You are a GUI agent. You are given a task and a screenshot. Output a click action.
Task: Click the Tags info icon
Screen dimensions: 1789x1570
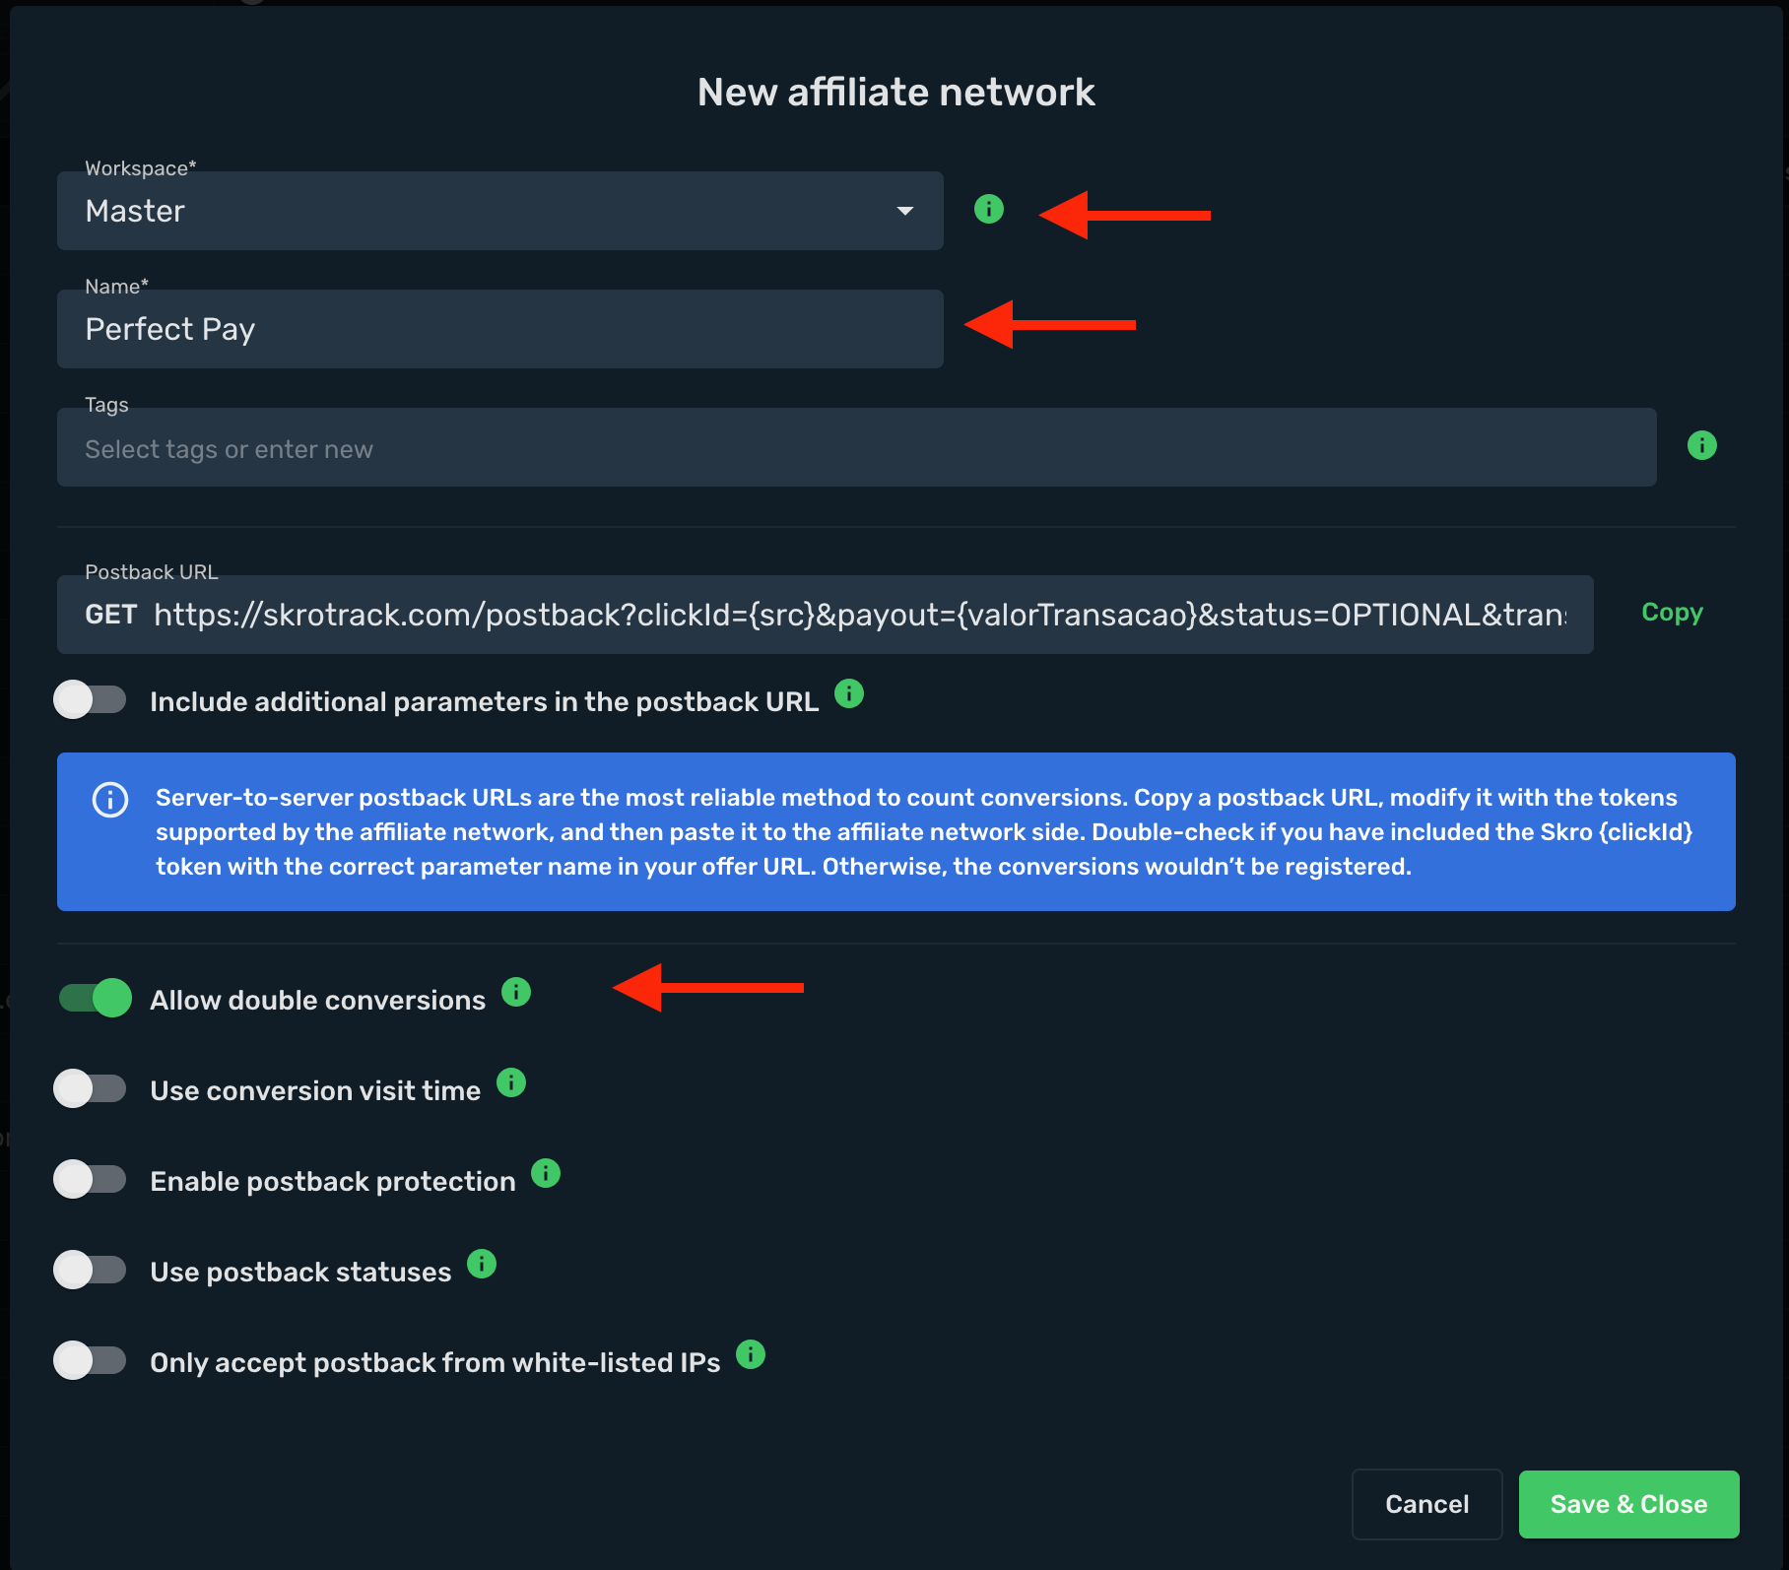tap(1701, 445)
